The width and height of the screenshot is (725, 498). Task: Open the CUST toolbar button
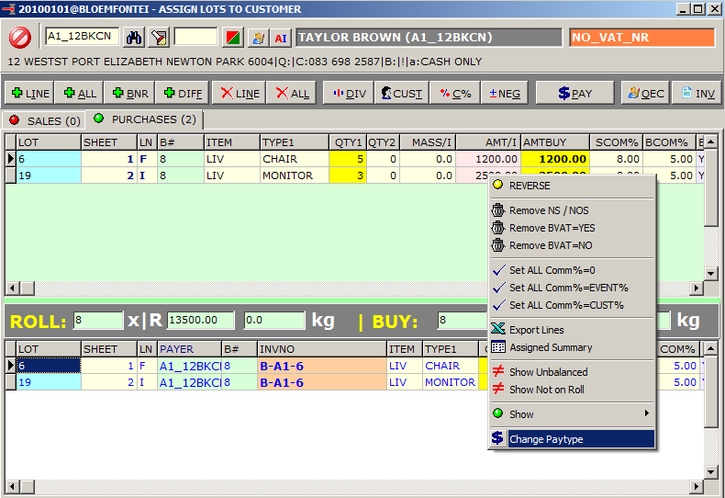(x=402, y=93)
